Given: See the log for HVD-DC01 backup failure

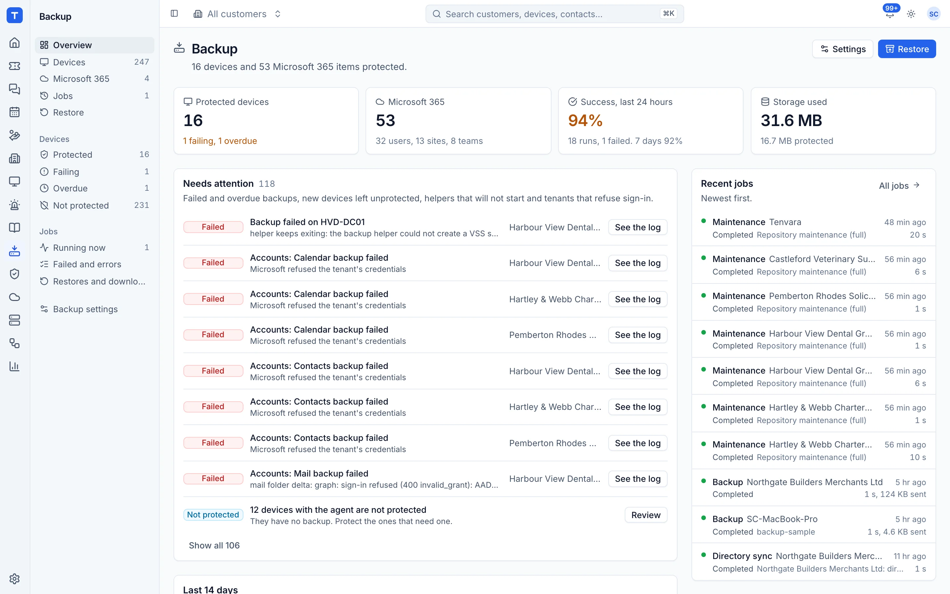Looking at the screenshot, I should coord(638,227).
